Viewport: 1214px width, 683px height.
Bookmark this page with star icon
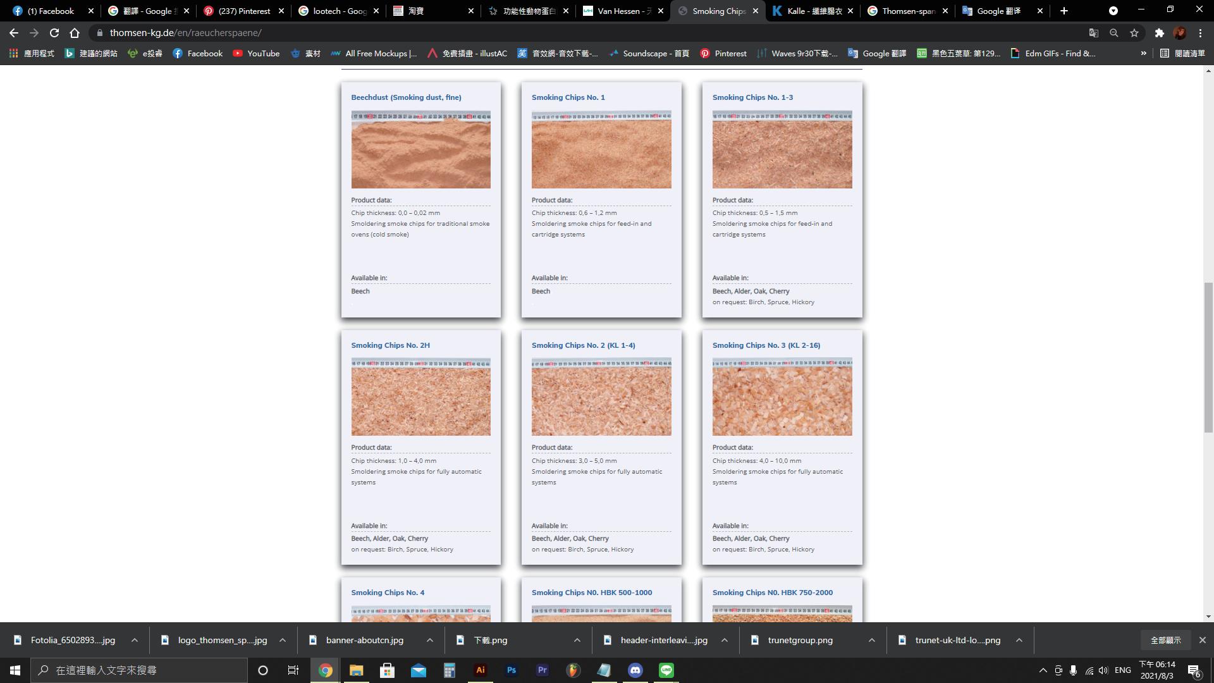point(1134,33)
